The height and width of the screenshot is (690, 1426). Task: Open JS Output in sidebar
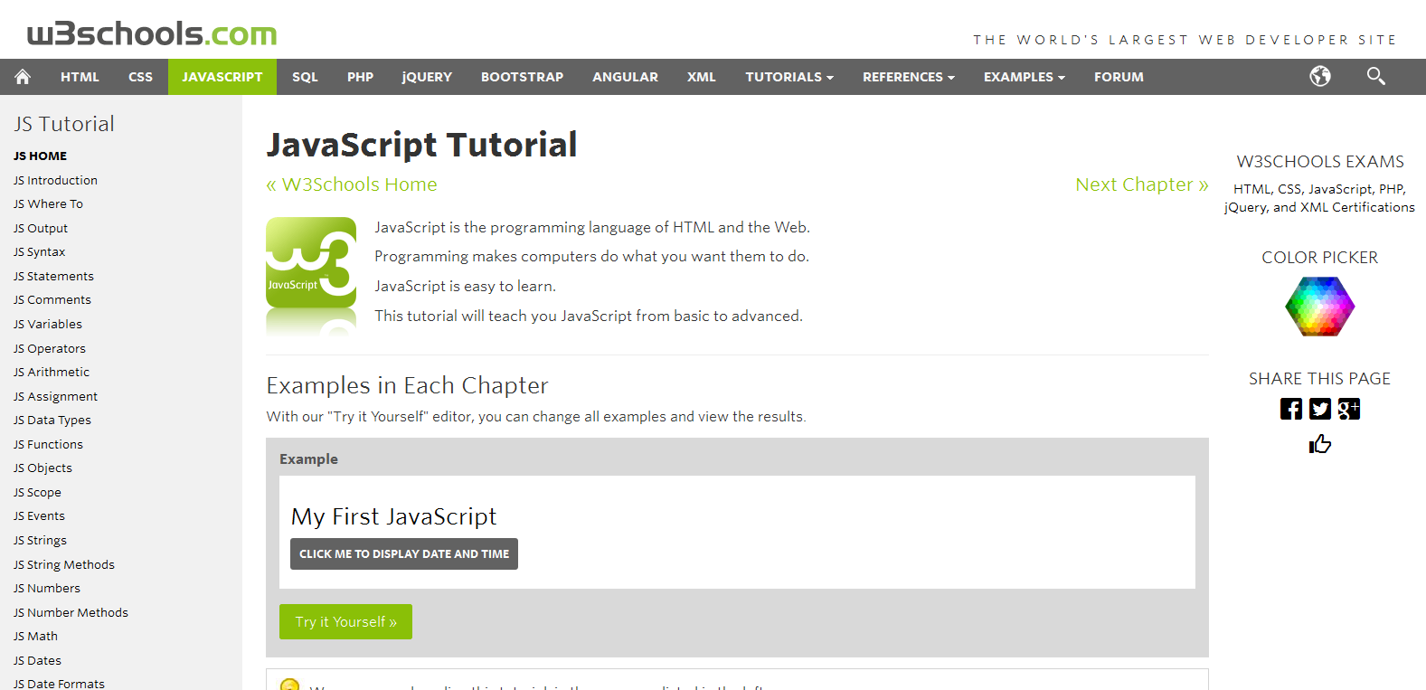tap(41, 228)
